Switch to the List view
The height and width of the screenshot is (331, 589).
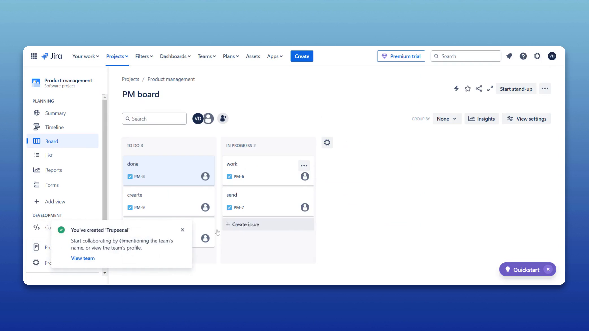[x=49, y=155]
